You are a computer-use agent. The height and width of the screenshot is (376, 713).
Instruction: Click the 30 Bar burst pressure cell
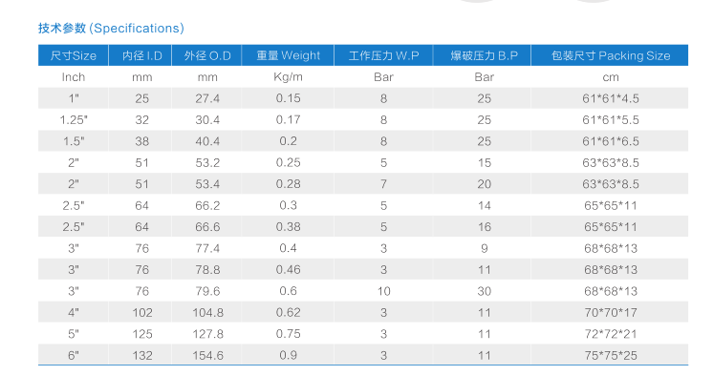tap(484, 291)
